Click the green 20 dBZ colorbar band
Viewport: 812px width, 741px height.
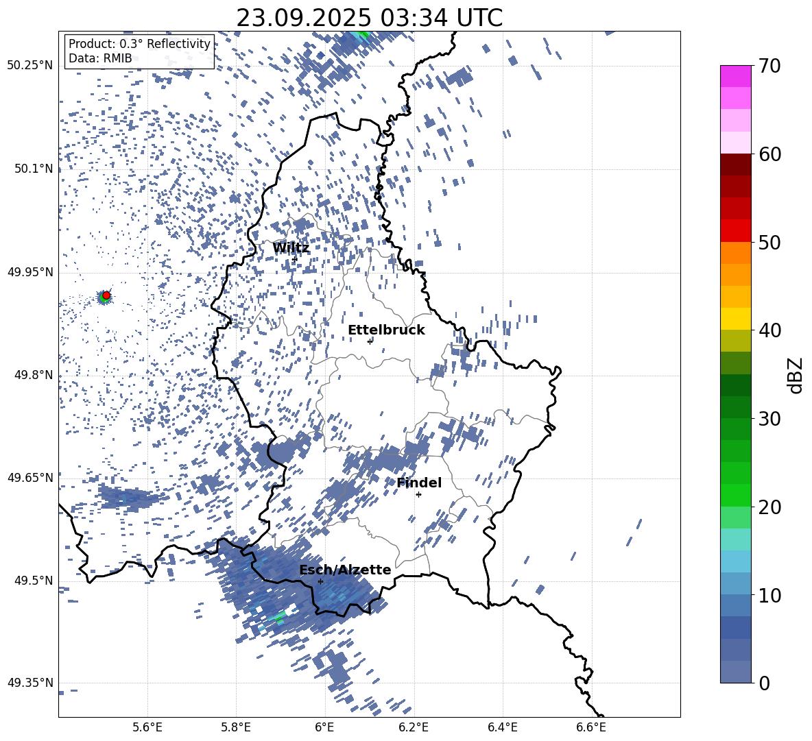point(736,496)
